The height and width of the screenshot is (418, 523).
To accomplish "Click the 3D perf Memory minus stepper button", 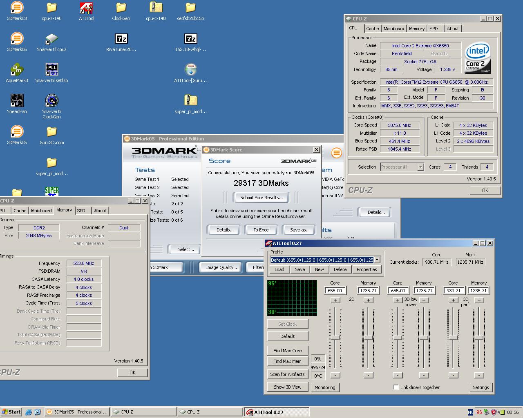I will [479, 375].
